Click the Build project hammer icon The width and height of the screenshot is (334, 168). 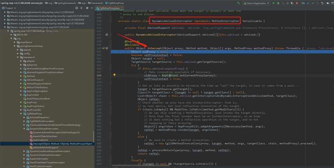pyautogui.click(x=238, y=3)
